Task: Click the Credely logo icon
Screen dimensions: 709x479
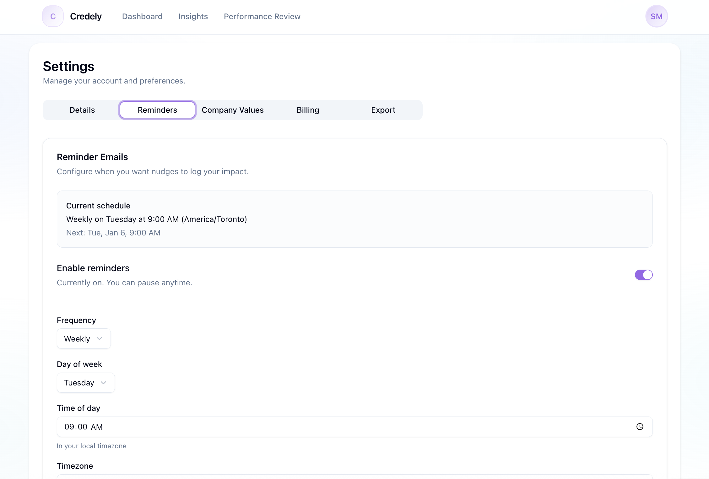Action: pyautogui.click(x=53, y=16)
